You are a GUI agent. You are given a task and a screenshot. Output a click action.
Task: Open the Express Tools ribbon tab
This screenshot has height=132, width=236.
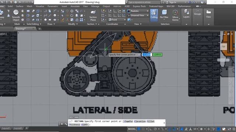[x=139, y=6]
